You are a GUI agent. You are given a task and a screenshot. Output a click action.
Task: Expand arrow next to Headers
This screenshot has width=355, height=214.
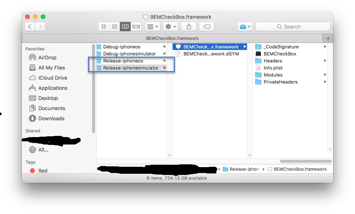(x=325, y=61)
